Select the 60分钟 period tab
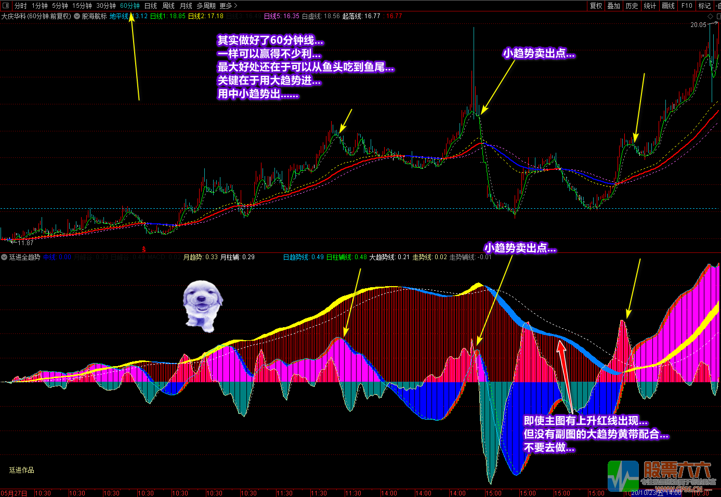Viewport: 721px width, 497px height. coord(130,6)
